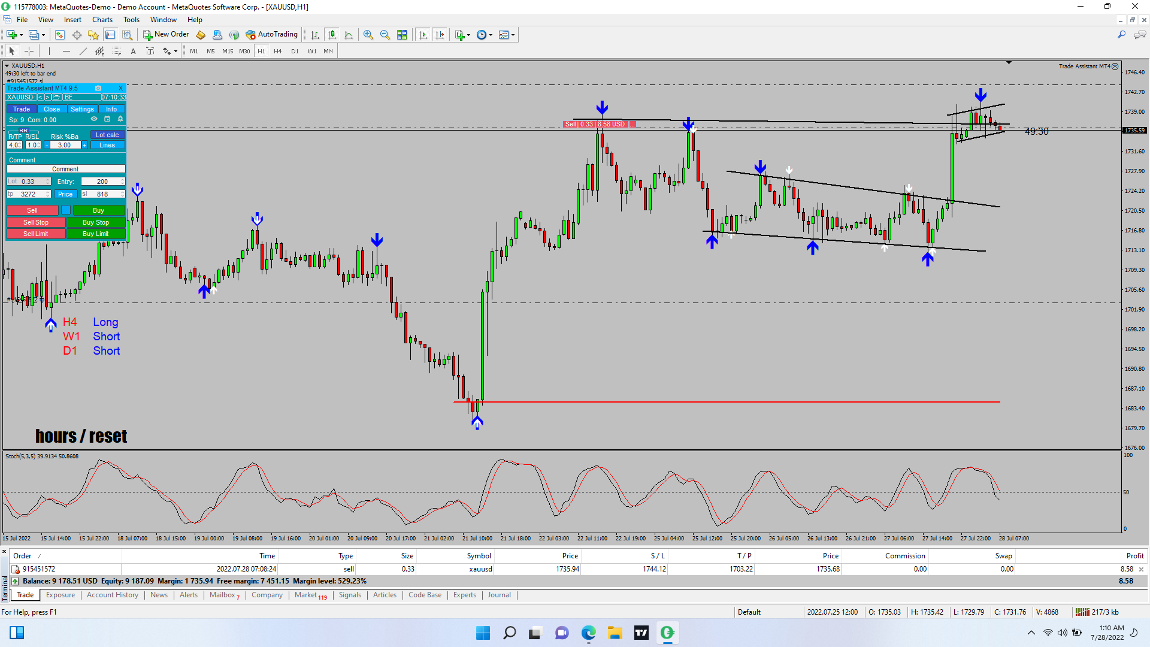1150x647 pixels.
Task: Open the arrows objects dropdown in line toolbar
Action: (175, 52)
